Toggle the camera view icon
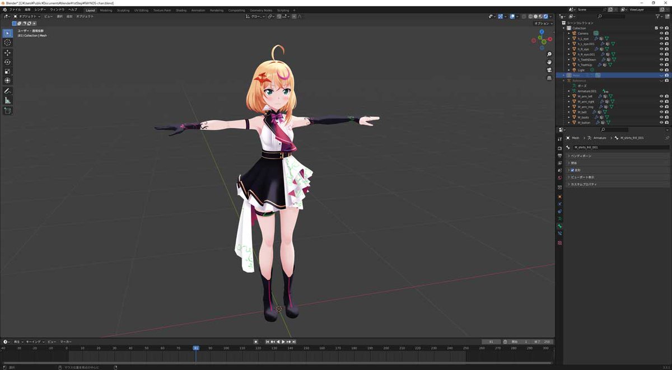Image resolution: width=672 pixels, height=370 pixels. click(549, 69)
